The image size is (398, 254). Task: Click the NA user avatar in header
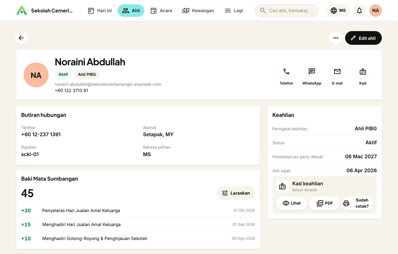point(375,11)
